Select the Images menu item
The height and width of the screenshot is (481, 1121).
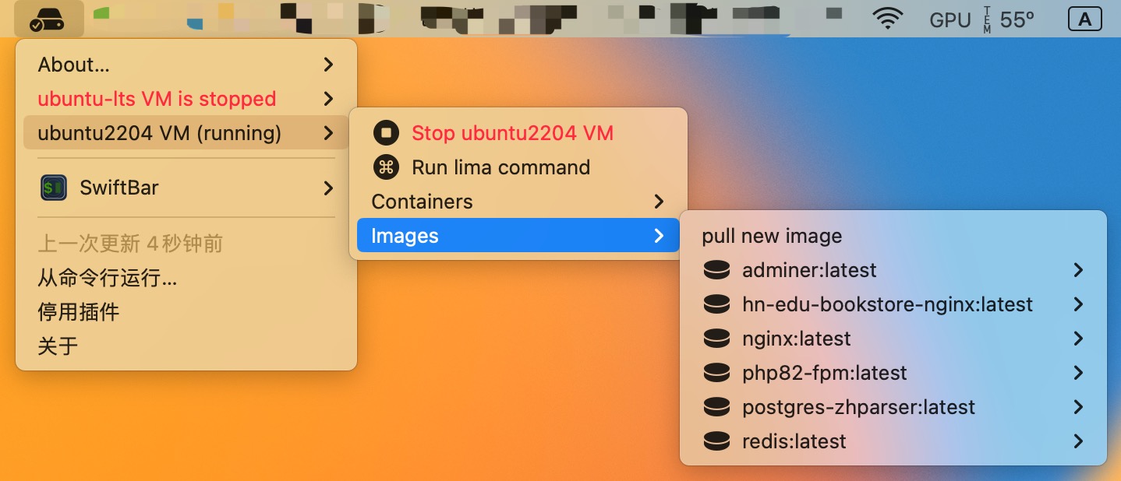pos(405,236)
